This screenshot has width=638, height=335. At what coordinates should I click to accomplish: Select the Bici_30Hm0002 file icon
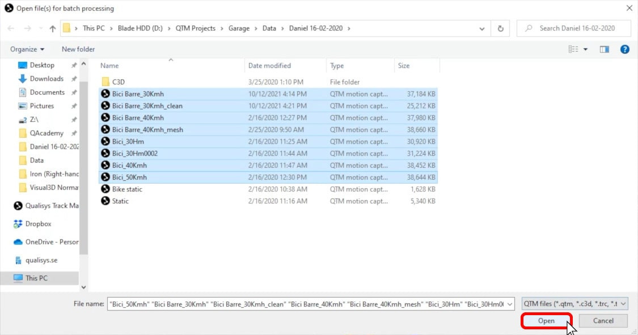(x=105, y=153)
